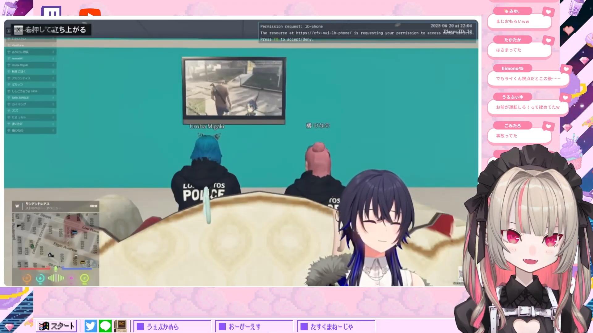593x333 pixels.
Task: Click the green marker blip on minimap
Action: (32, 246)
